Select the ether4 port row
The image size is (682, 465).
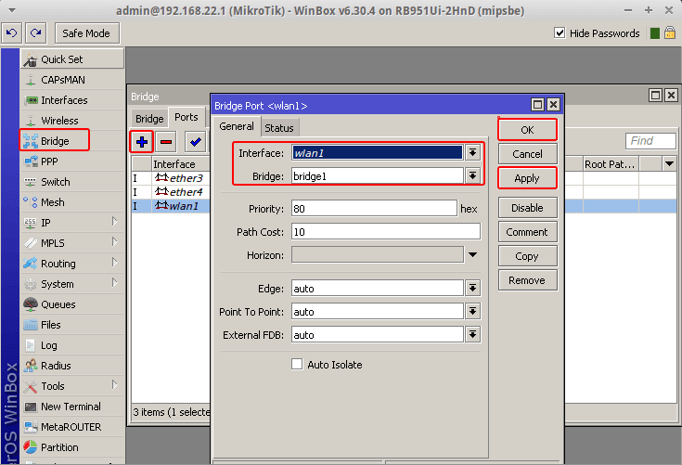171,192
